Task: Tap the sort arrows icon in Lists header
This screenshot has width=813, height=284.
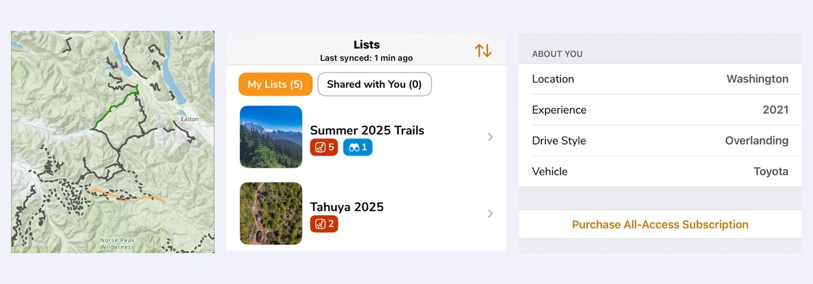Action: pos(483,50)
